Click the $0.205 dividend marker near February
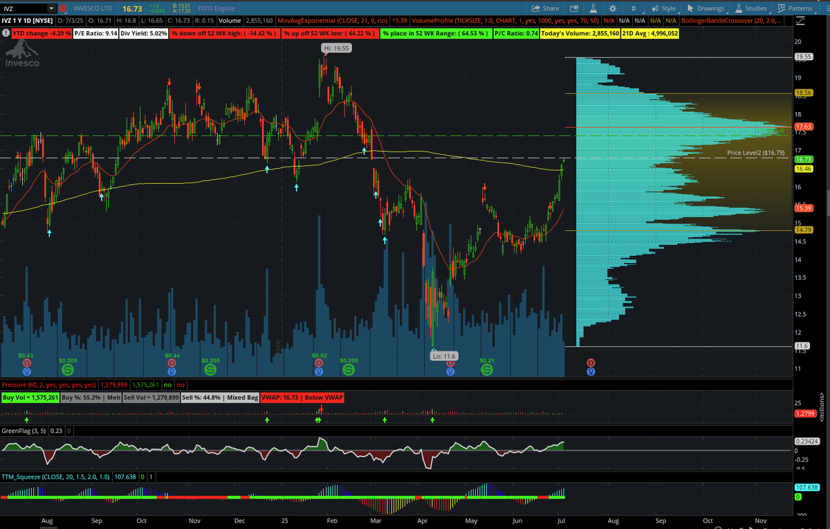Viewport: 830px width, 529px height. tap(349, 371)
